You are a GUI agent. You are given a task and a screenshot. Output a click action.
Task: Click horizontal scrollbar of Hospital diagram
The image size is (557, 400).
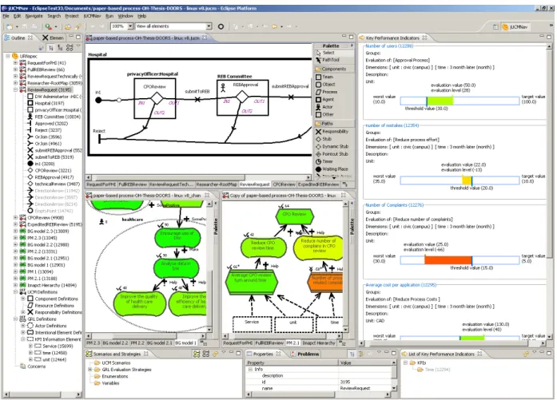(x=198, y=177)
